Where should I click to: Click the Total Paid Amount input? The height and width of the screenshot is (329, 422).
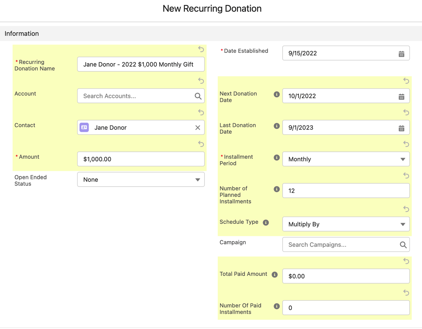[346, 276]
